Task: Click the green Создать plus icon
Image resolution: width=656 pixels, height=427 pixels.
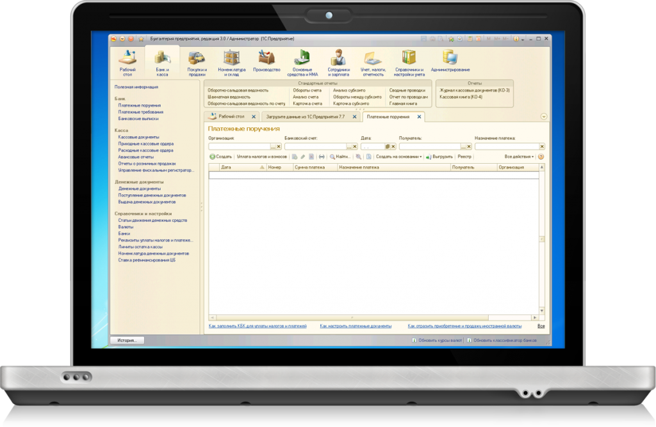Action: 212,157
